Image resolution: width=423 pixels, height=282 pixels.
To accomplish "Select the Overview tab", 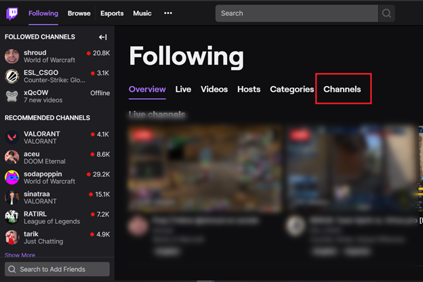I will pos(147,89).
